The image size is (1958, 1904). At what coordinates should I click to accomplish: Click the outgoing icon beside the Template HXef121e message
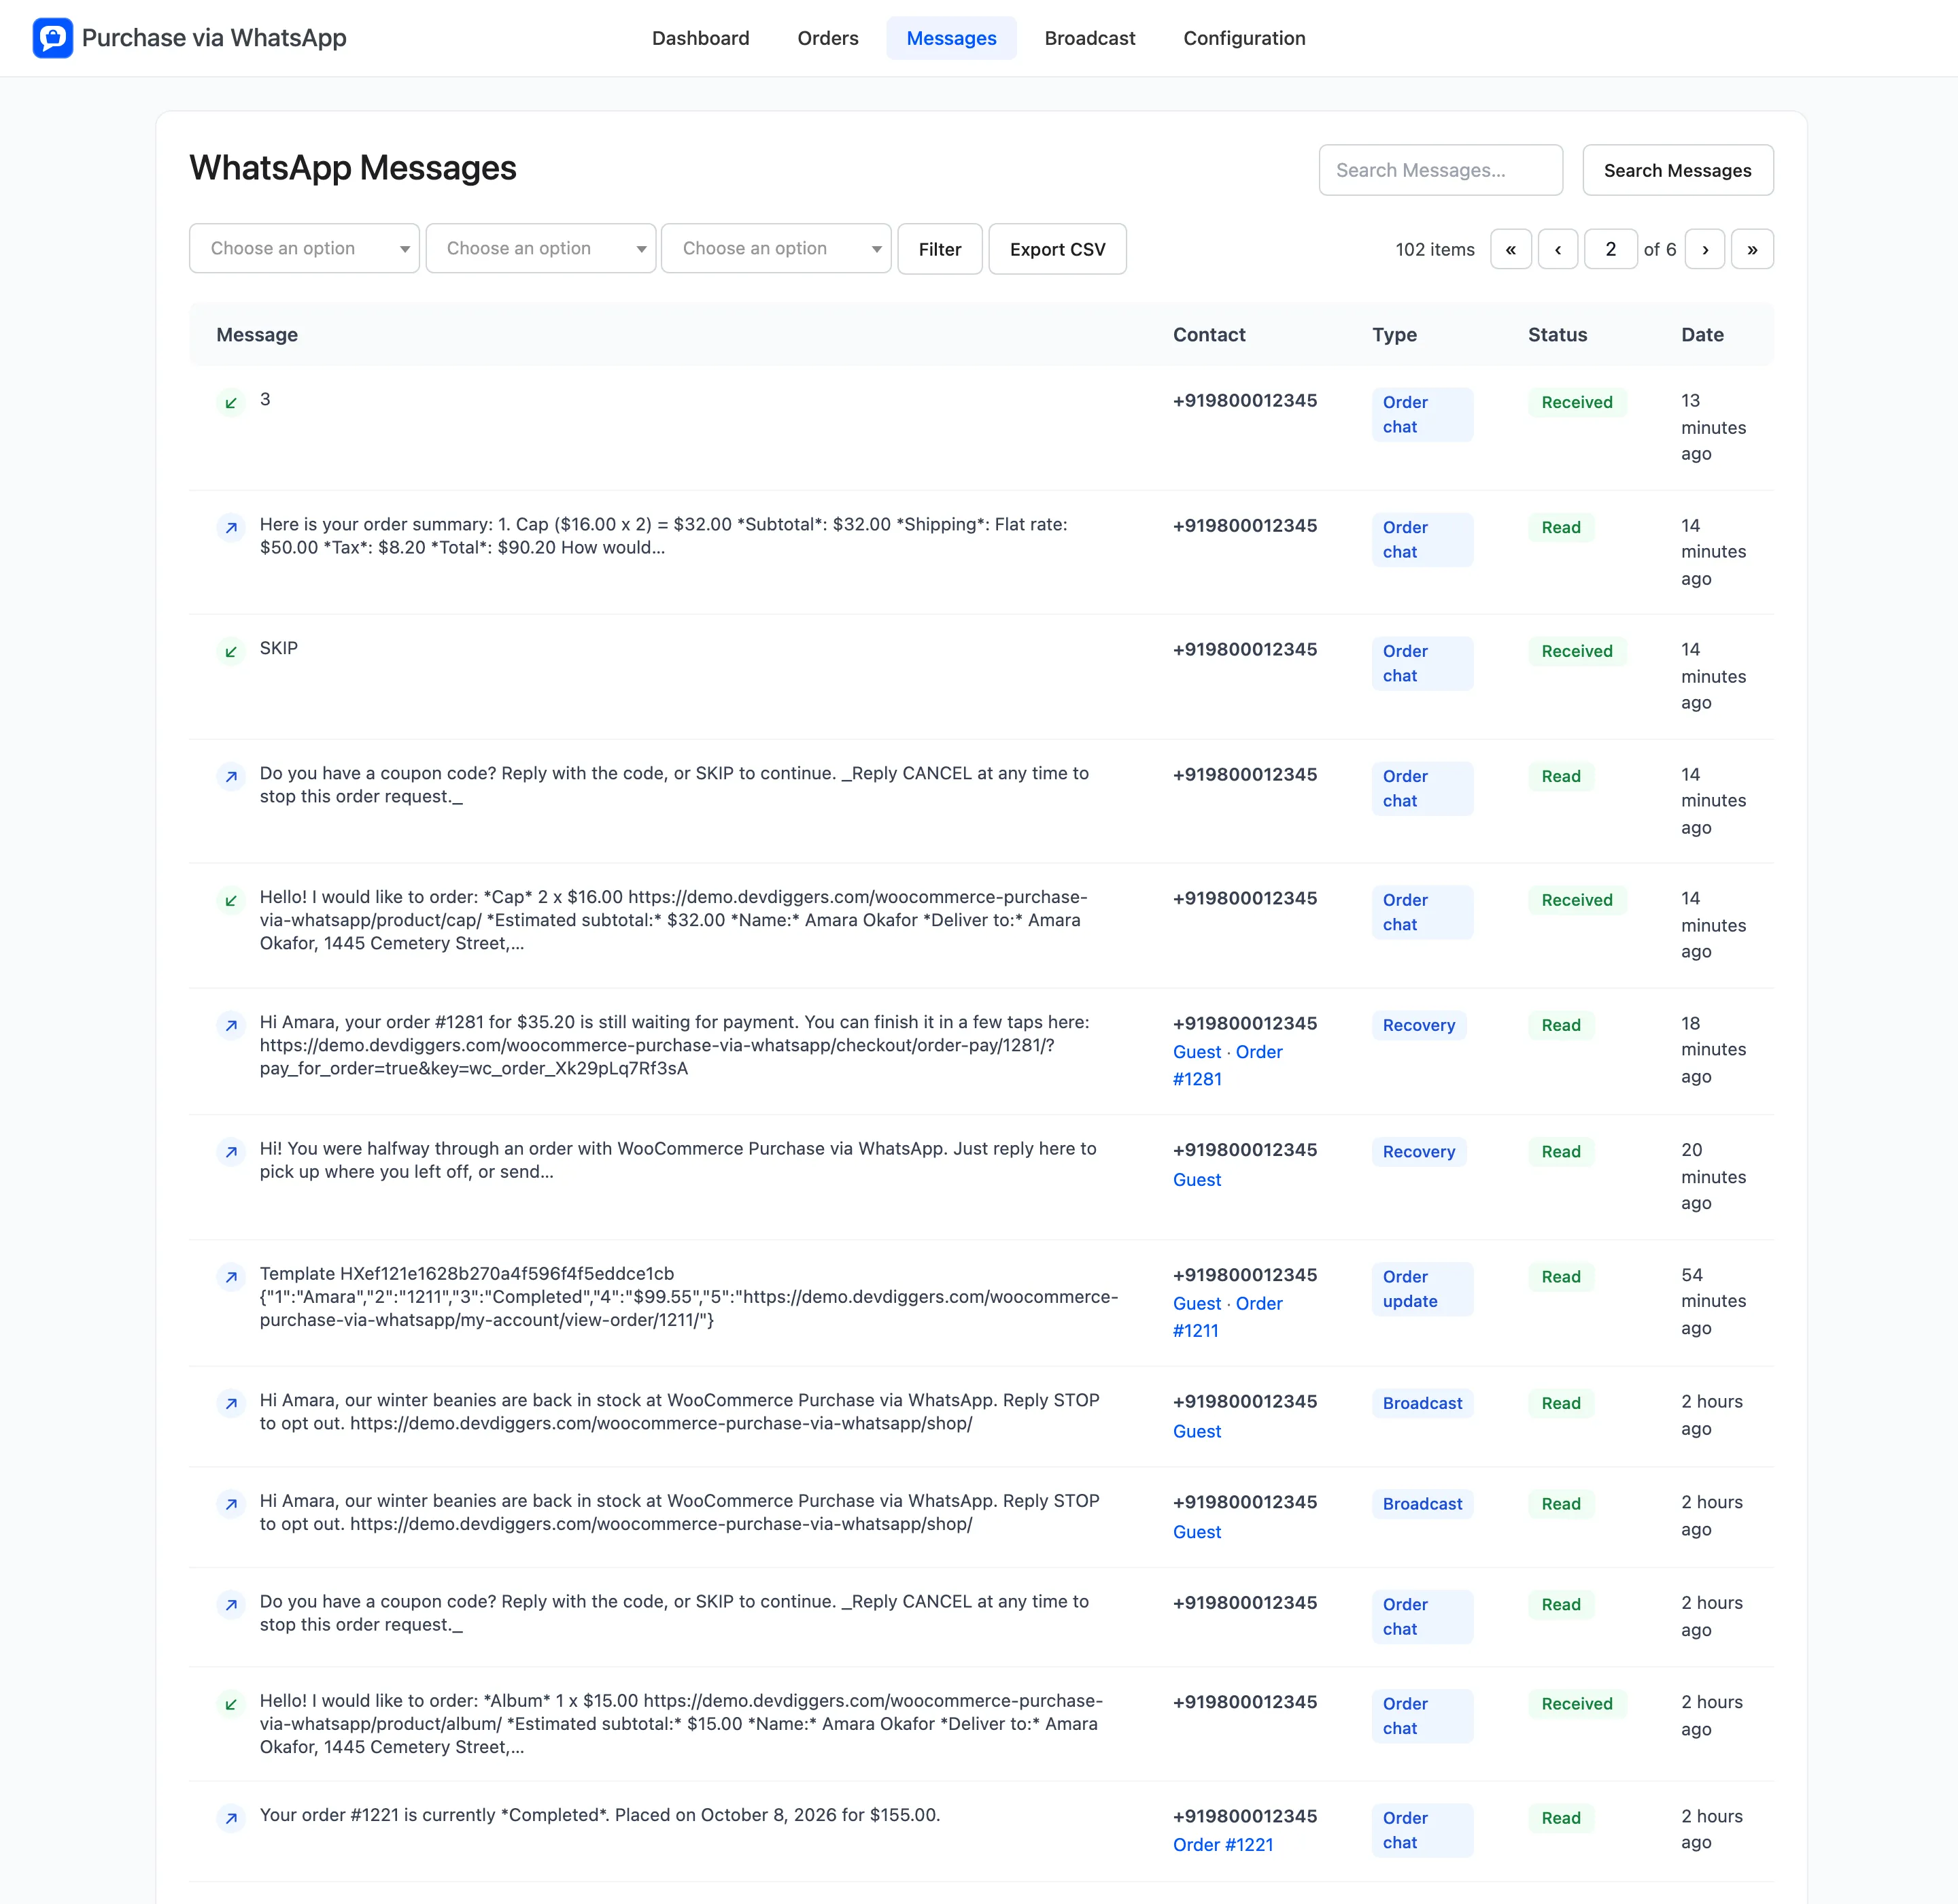click(231, 1276)
